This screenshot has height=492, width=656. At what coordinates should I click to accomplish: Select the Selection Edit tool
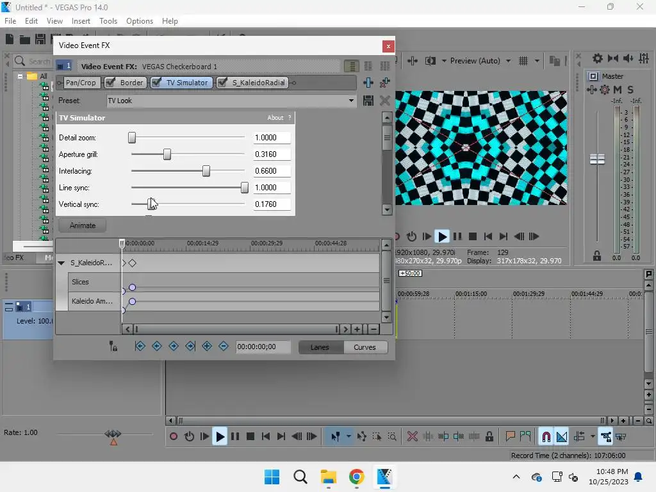377,437
